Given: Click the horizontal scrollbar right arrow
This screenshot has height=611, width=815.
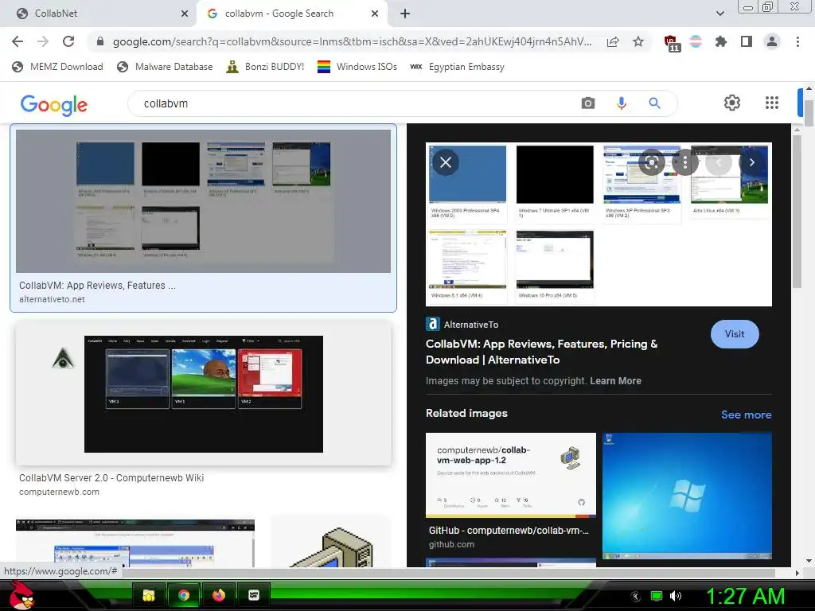Looking at the screenshot, I should coord(797,573).
